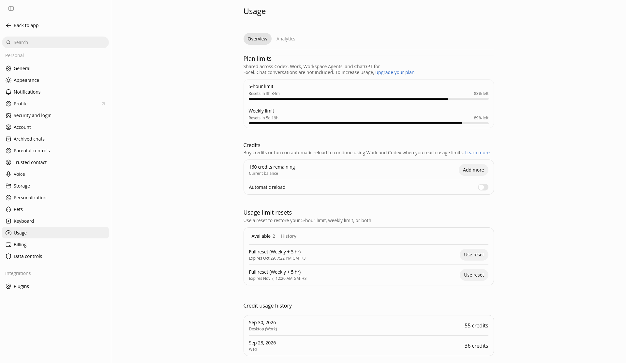This screenshot has height=363, width=626.
Task: Click the Voice microphone icon
Action: (8, 174)
